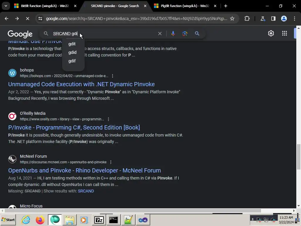The height and width of the screenshot is (226, 301).
Task: Click the bohops.com URL breadcrumb
Action: (64, 76)
